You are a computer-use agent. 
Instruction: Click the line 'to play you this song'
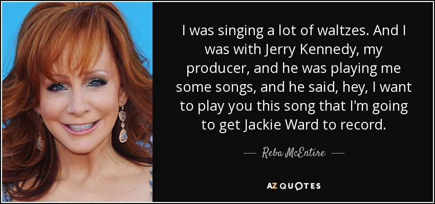click(294, 107)
